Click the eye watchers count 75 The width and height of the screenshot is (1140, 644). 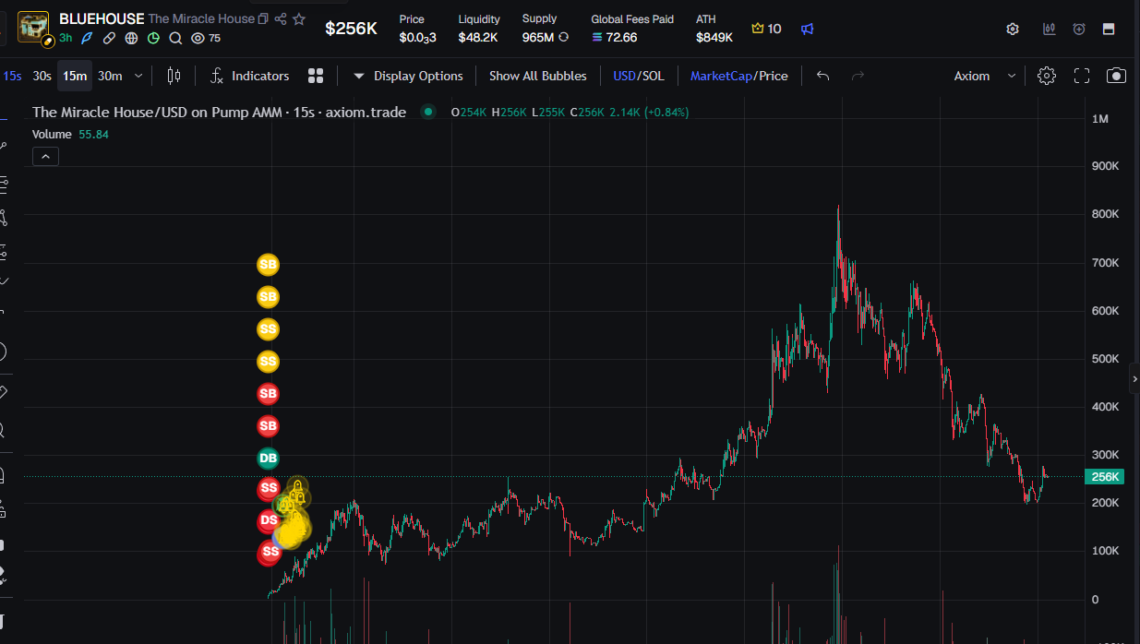[x=206, y=38]
